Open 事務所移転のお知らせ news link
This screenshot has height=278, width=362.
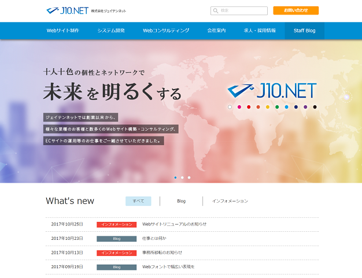pos(162,253)
